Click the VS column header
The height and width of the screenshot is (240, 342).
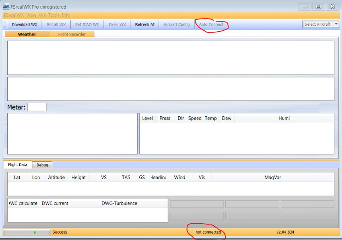tap(104, 178)
